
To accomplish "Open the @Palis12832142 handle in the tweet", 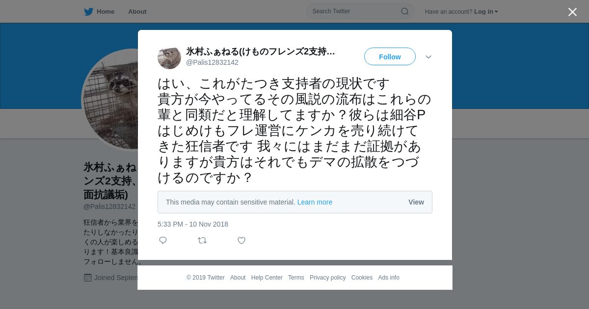I will coord(212,62).
